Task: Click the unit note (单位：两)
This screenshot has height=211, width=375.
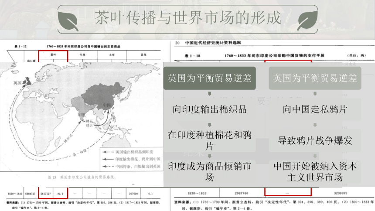Action: [x=357, y=55]
